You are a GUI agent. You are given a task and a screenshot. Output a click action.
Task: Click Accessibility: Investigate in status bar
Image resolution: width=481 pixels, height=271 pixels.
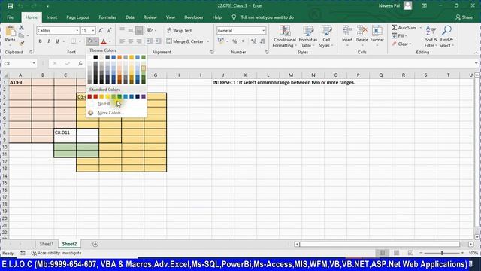click(x=56, y=253)
